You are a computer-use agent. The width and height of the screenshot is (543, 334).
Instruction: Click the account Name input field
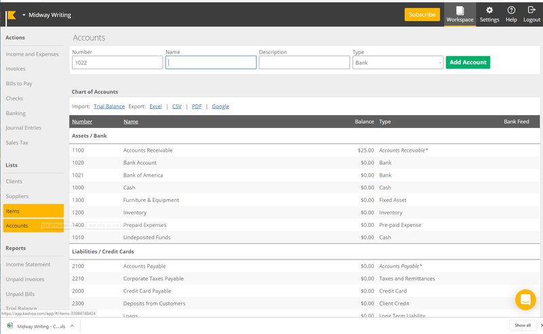tap(210, 62)
